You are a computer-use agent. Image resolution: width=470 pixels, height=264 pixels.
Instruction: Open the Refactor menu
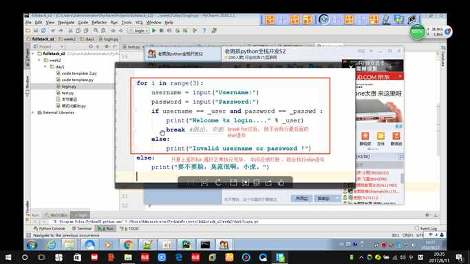pyautogui.click(x=99, y=23)
